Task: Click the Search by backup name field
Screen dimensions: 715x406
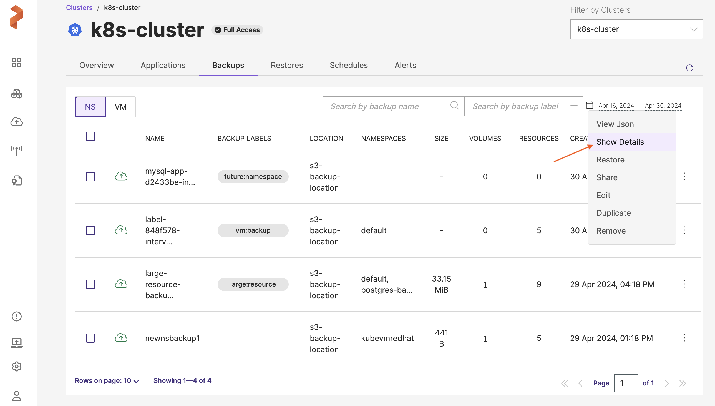Action: coord(387,106)
